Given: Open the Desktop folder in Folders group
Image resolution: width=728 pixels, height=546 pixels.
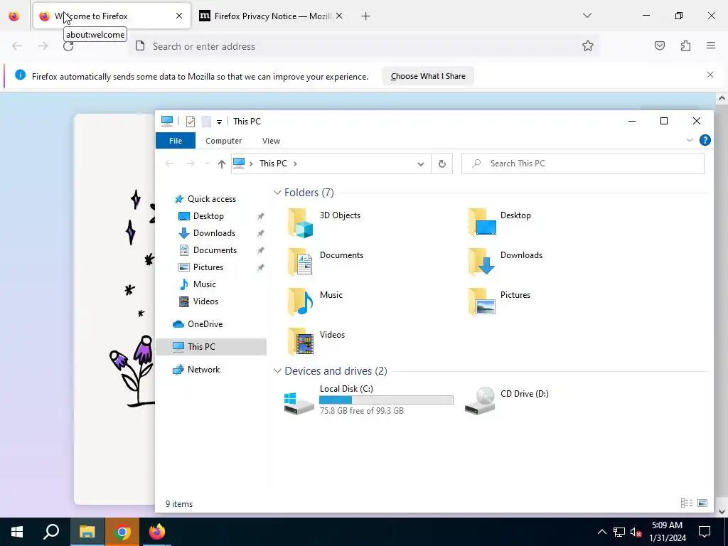Looking at the screenshot, I should pyautogui.click(x=500, y=222).
